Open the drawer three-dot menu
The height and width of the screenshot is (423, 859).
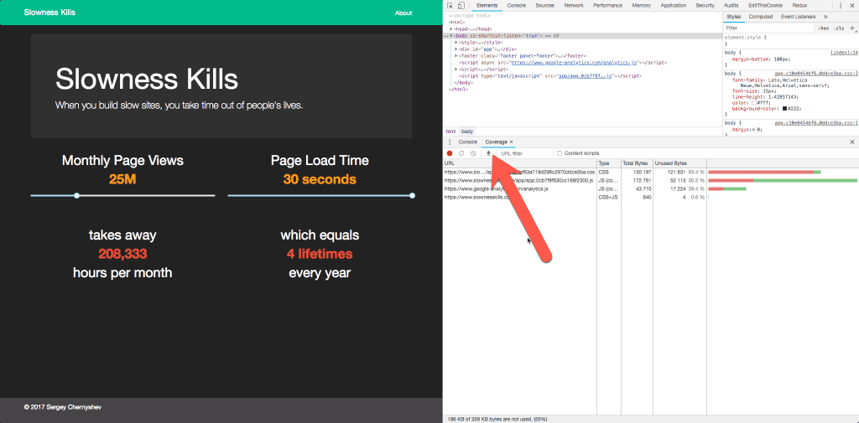tap(450, 142)
